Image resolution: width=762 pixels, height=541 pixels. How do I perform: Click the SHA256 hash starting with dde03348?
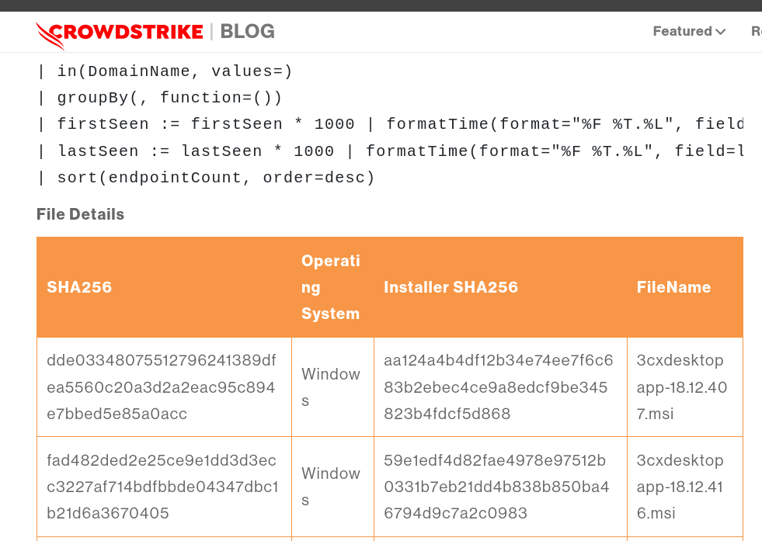(x=161, y=387)
